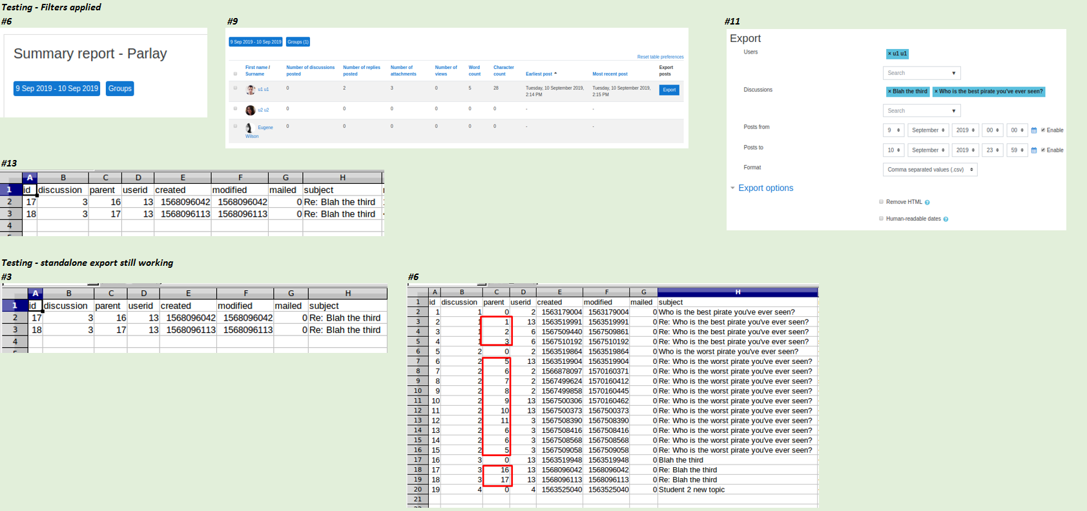This screenshot has height=511, width=1087.
Task: Remove the best pirate discussion tag
Action: 988,92
